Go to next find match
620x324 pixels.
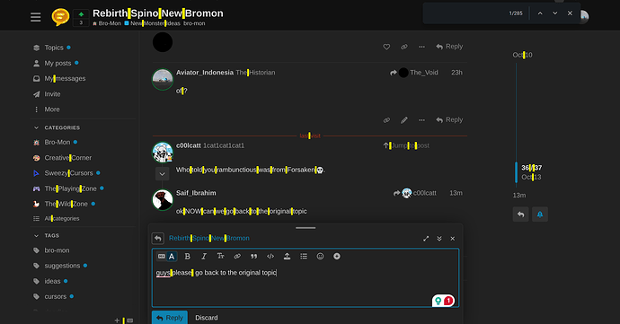coord(554,13)
